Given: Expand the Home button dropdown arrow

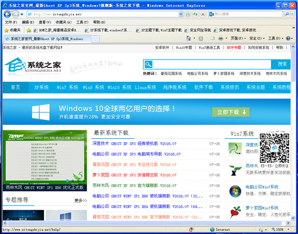Looking at the screenshot, I should coord(194,39).
